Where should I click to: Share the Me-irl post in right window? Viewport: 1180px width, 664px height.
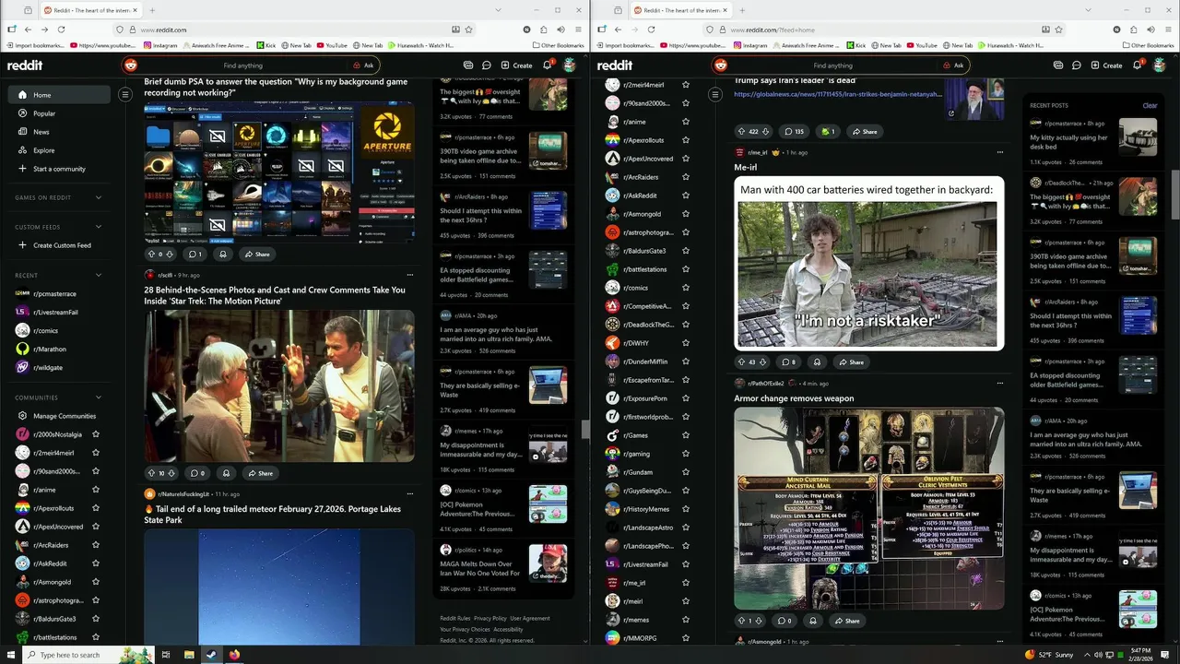point(851,362)
